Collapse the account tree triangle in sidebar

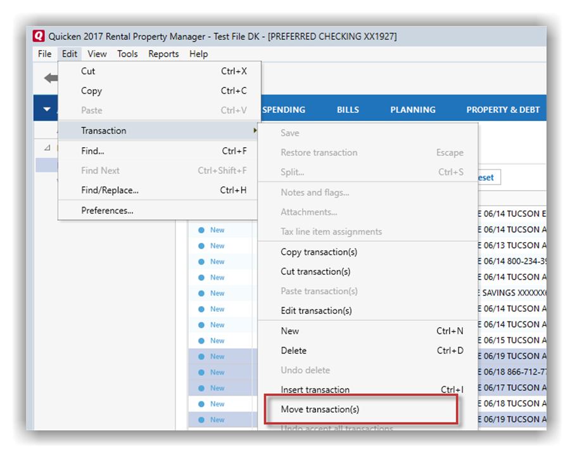coord(47,148)
